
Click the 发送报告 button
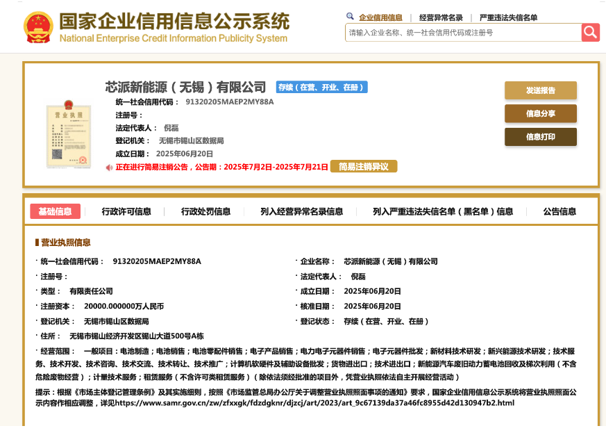coord(540,90)
